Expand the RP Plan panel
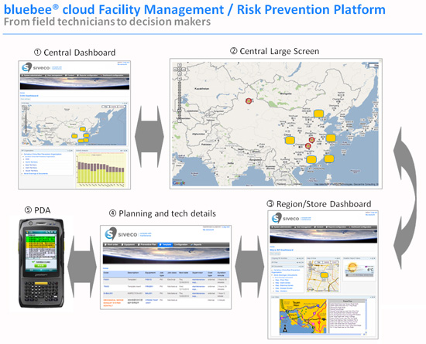Viewport: 426px width, 344px height. click(287, 262)
